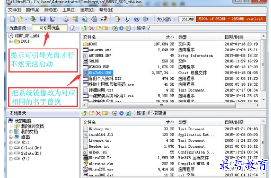Click Rename icon in local directory toolbar

105,113
